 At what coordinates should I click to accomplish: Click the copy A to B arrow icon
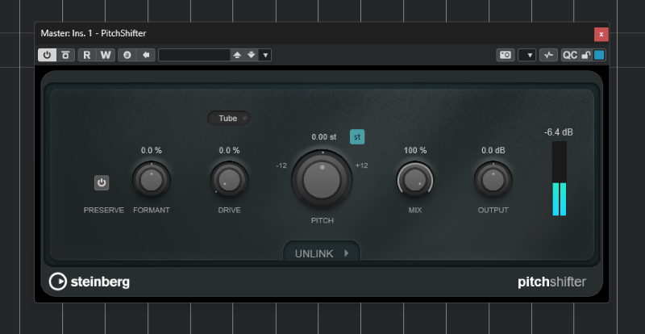(146, 55)
